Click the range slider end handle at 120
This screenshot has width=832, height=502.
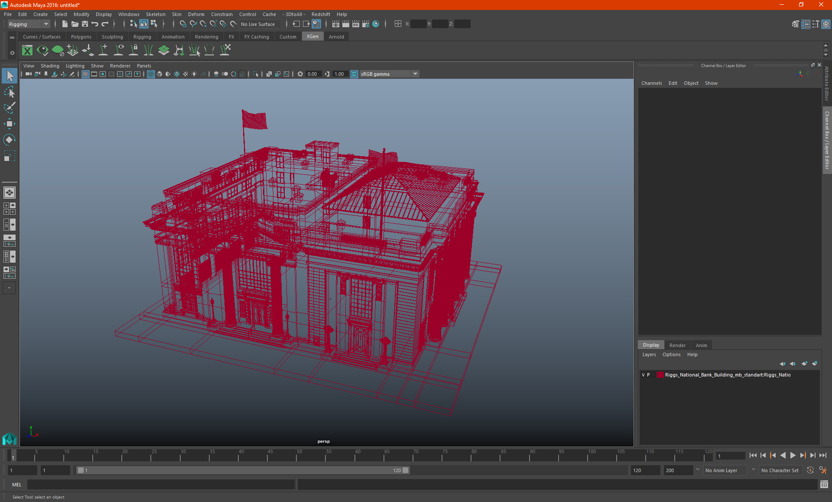coord(406,470)
